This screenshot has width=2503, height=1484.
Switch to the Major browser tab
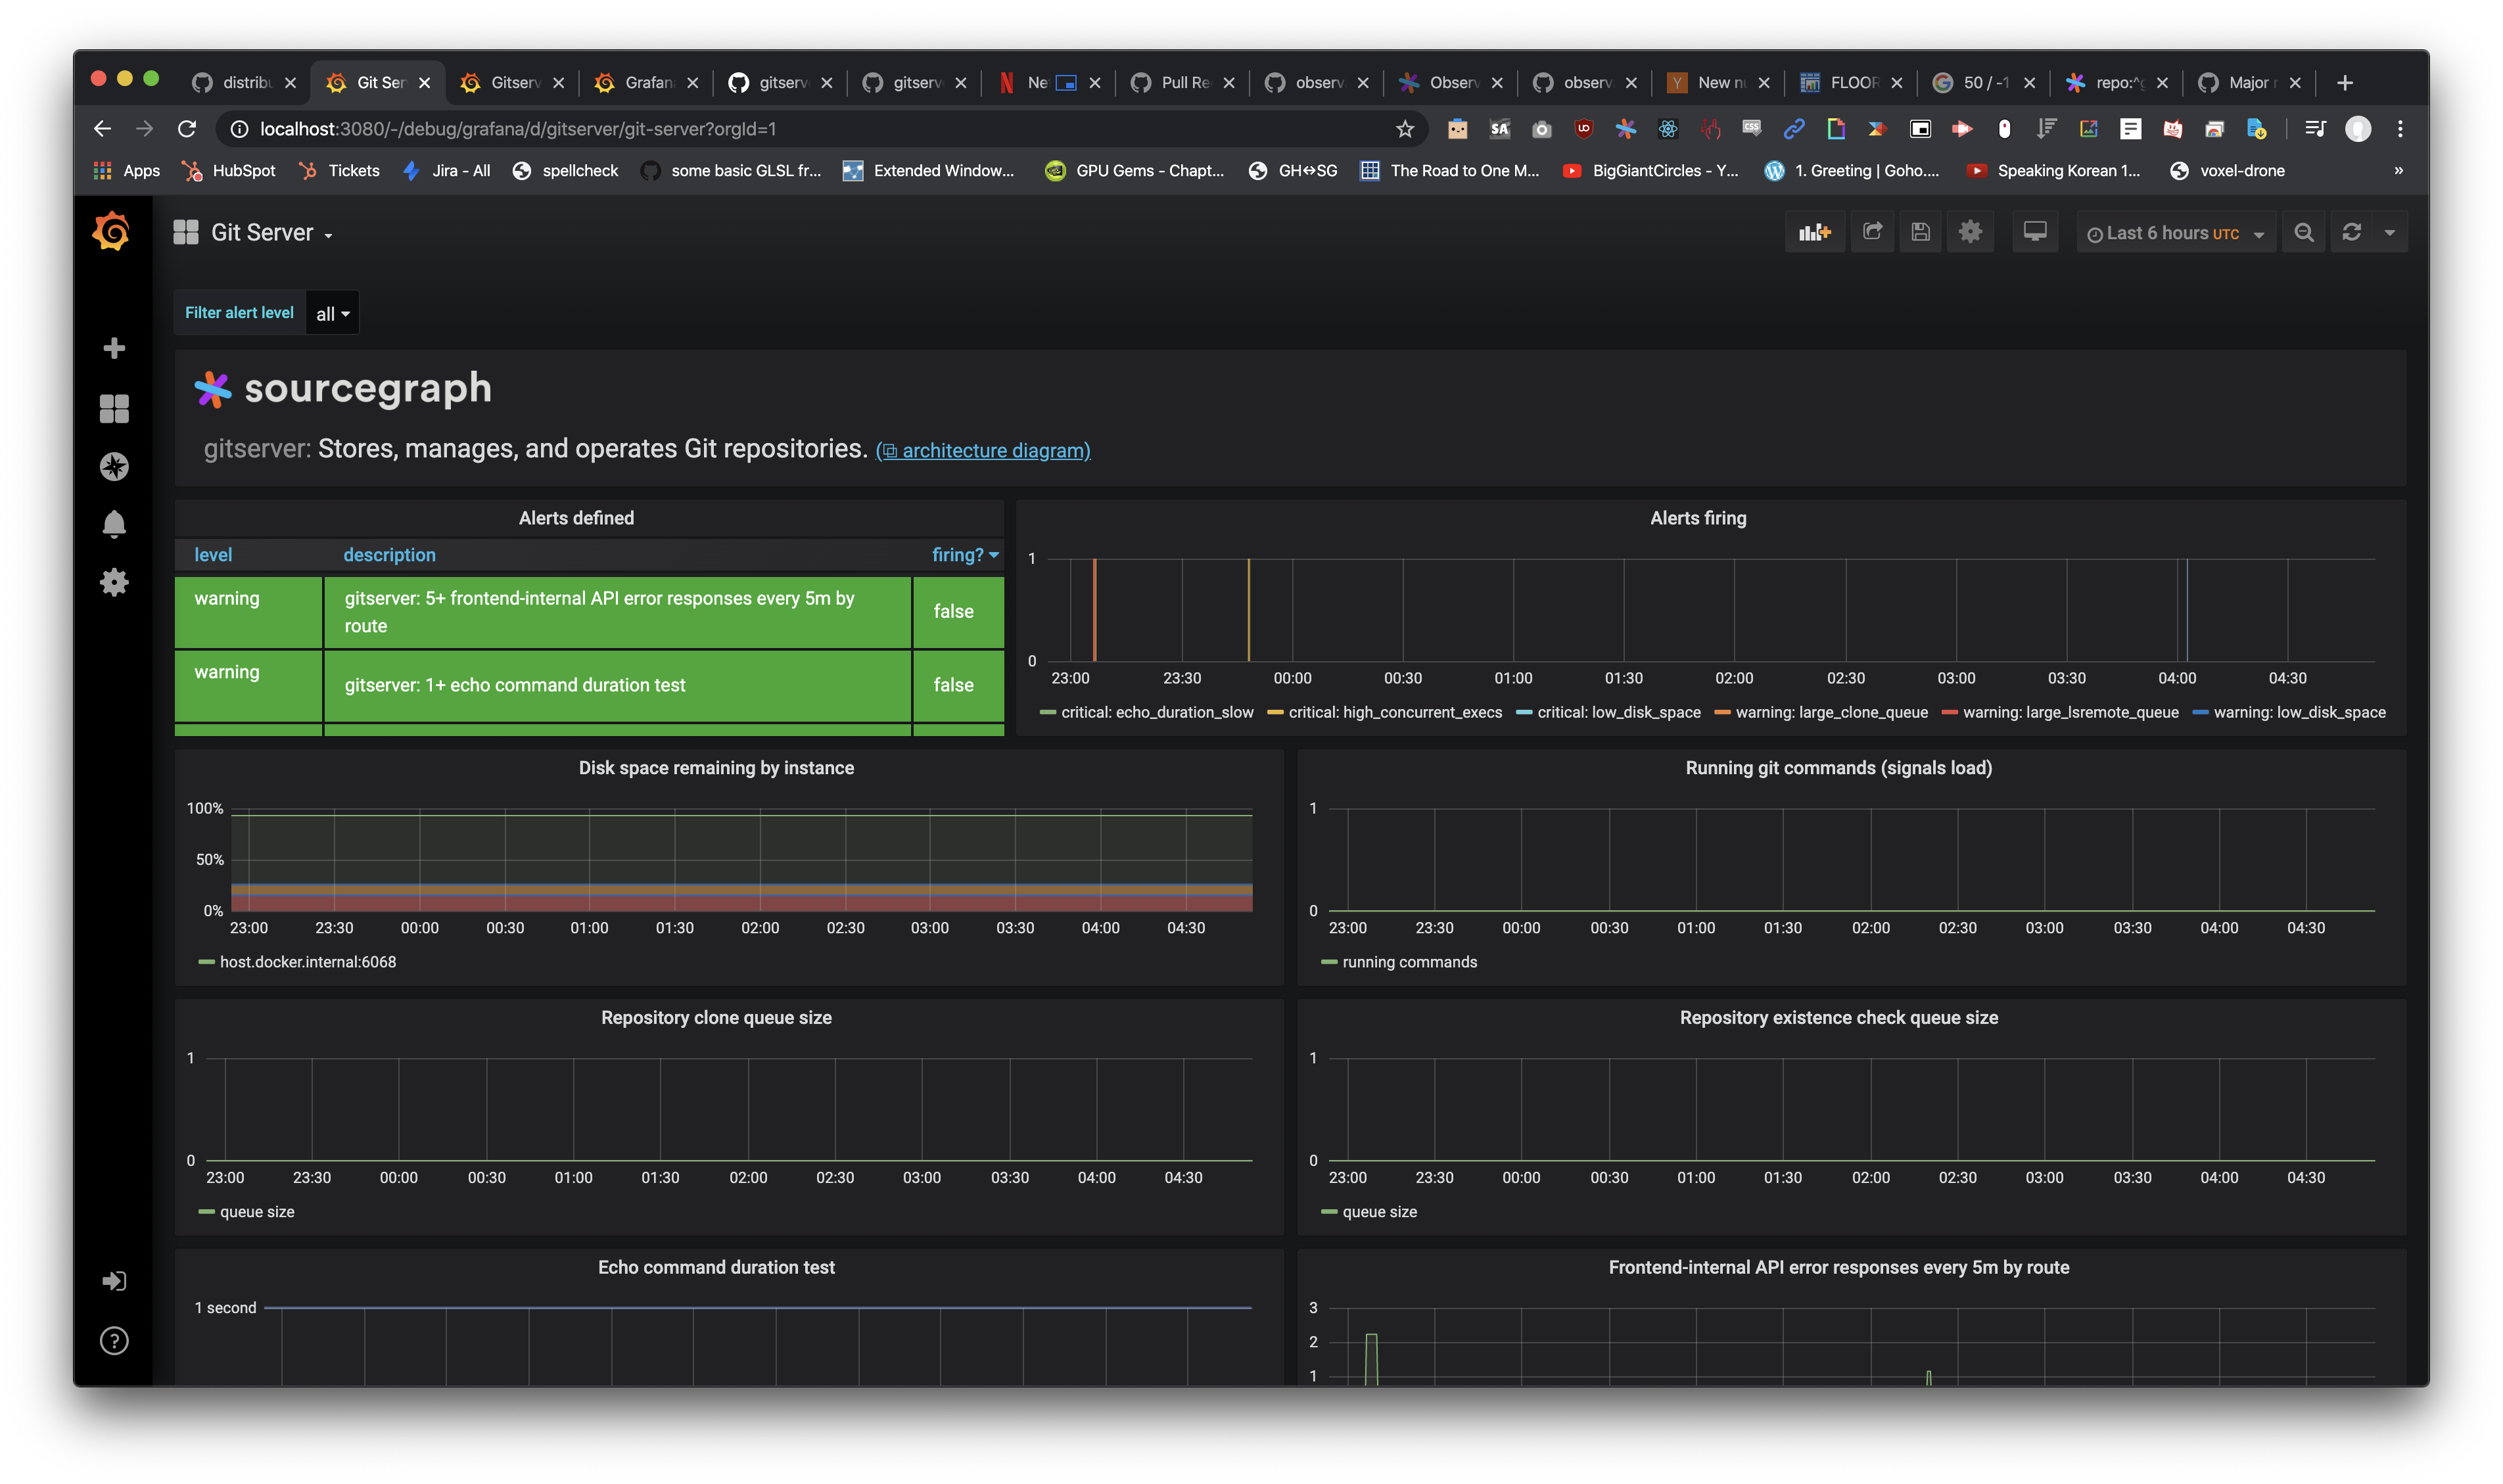tap(2250, 83)
